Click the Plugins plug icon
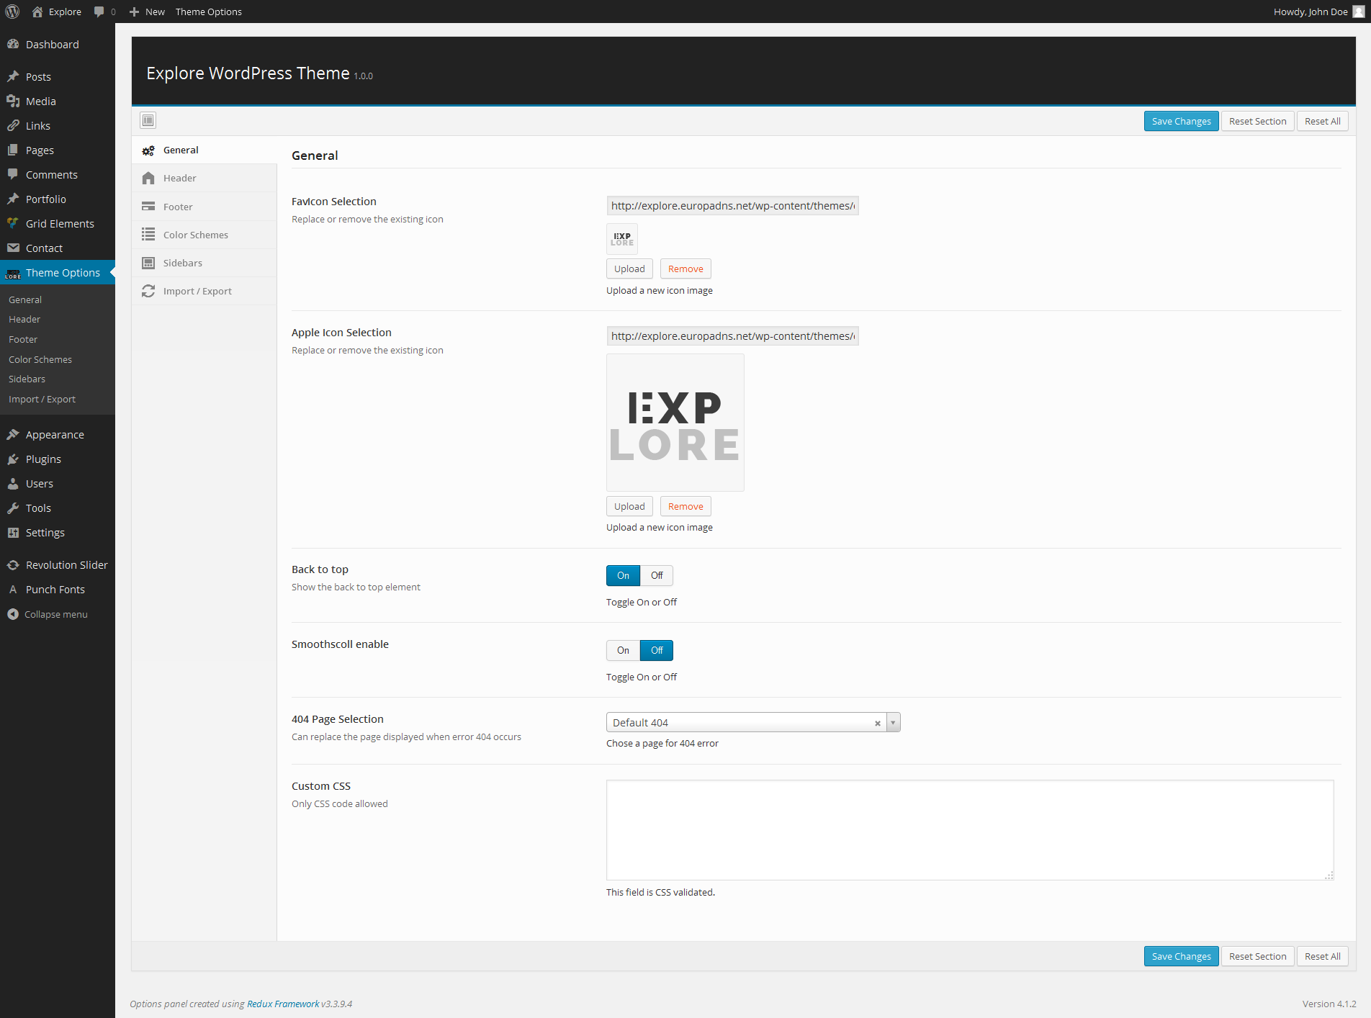This screenshot has width=1371, height=1018. coord(13,459)
